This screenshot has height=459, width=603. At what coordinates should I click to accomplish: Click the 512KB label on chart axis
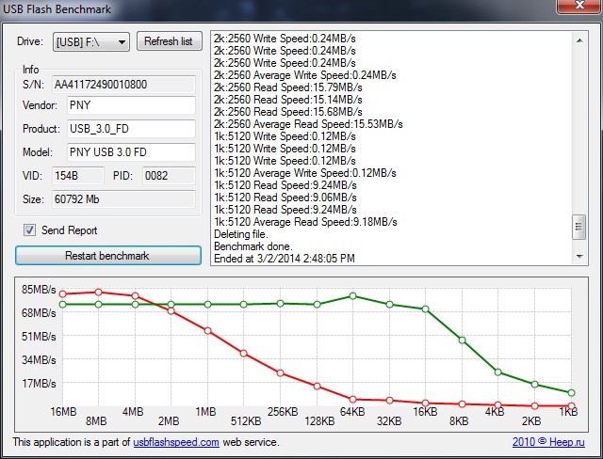pyautogui.click(x=246, y=421)
